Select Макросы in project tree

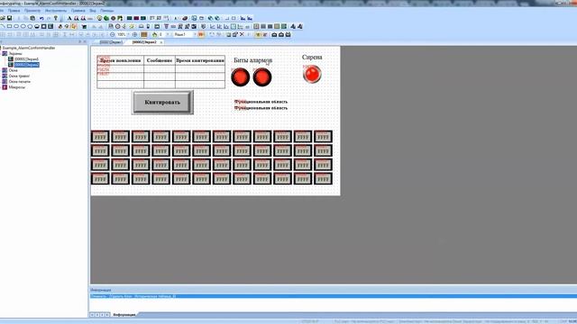pos(17,87)
